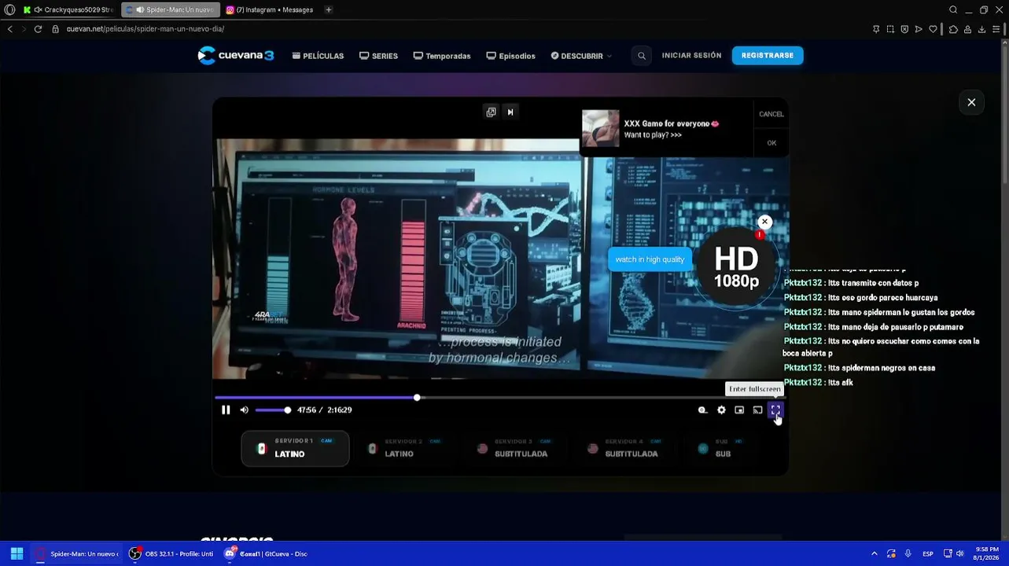Cast the video to a device
The height and width of the screenshot is (566, 1009).
pyautogui.click(x=757, y=410)
